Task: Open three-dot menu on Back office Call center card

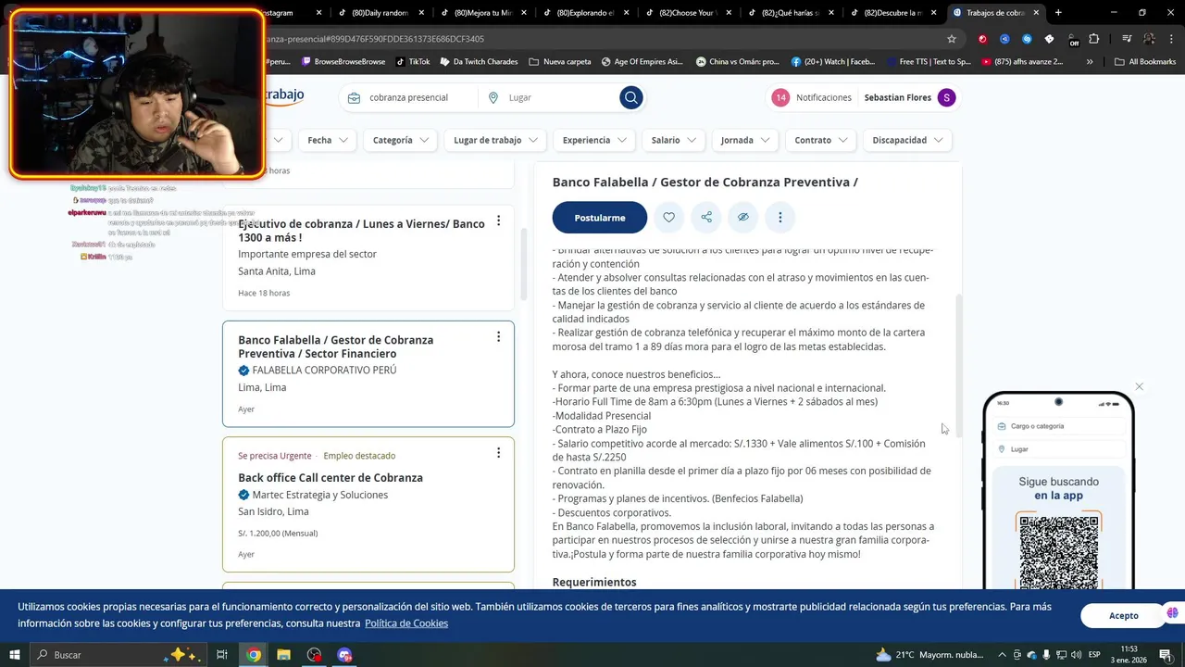Action: pos(498,452)
